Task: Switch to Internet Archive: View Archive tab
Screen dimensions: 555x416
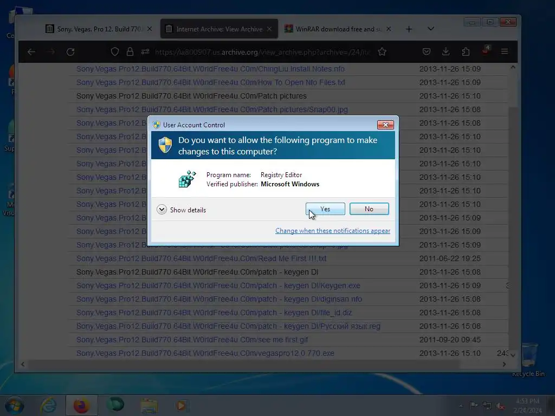Action: (x=219, y=29)
